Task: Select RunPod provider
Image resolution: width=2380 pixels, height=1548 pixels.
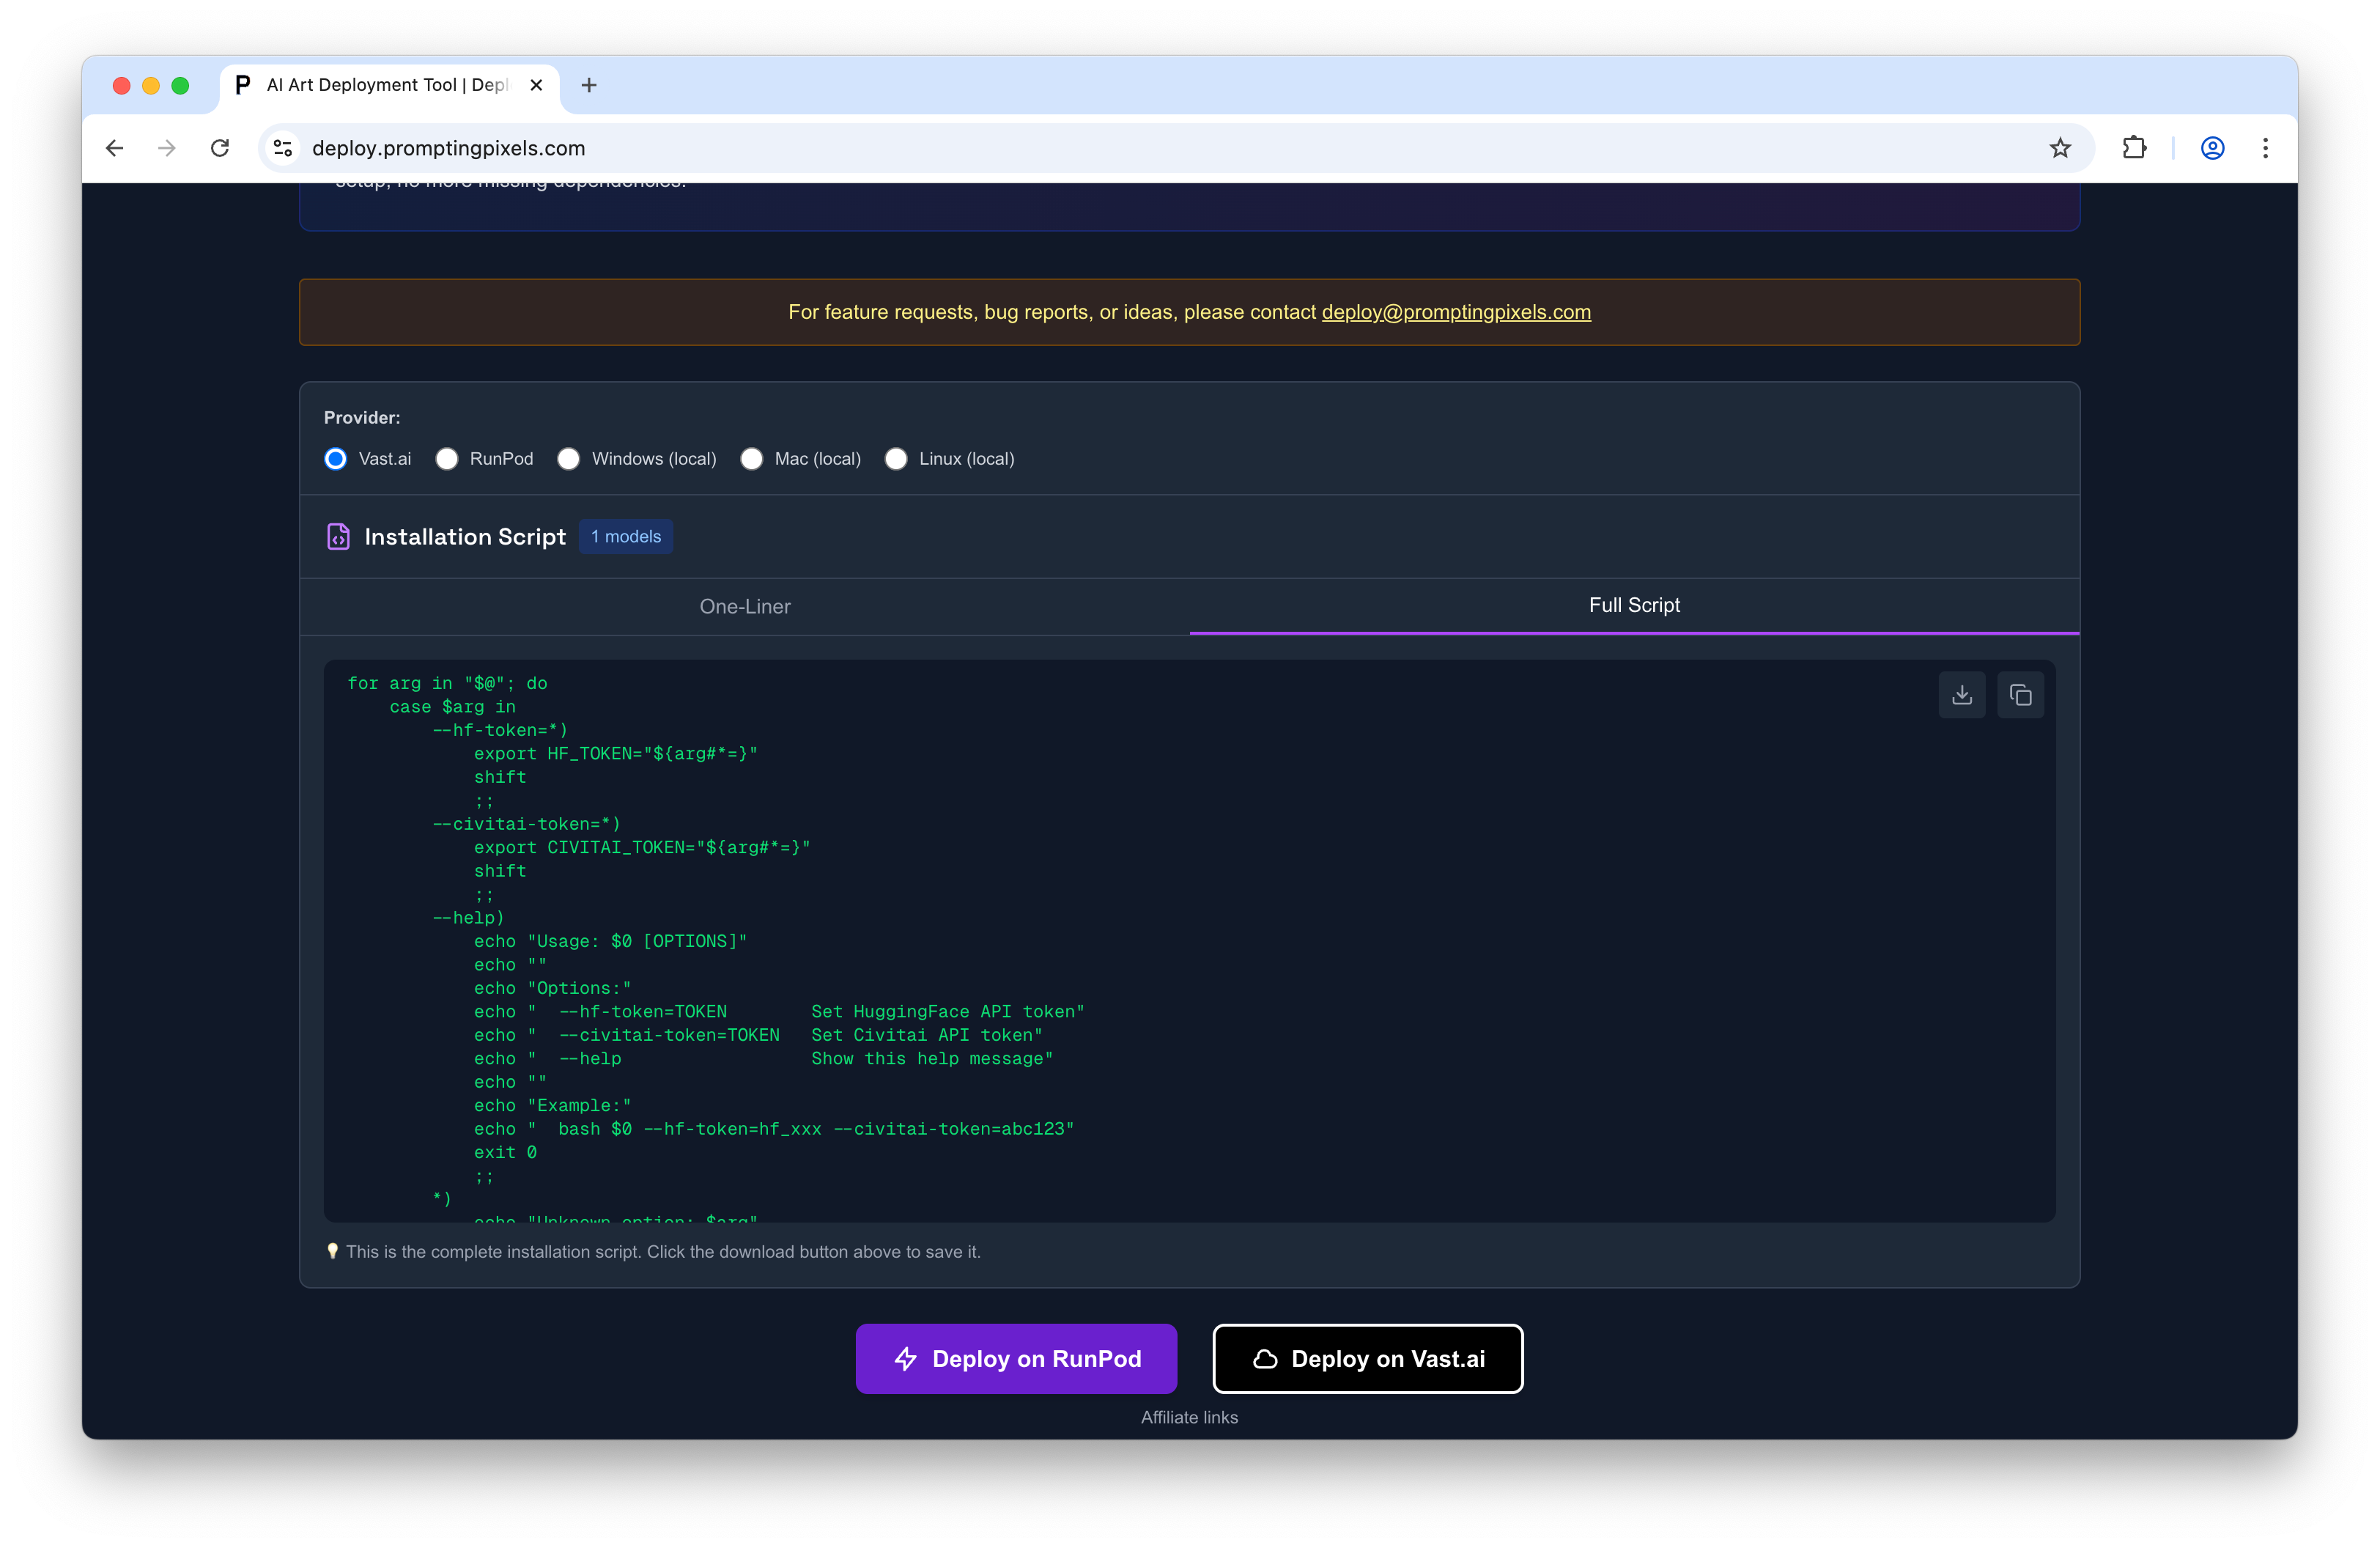Action: (x=447, y=459)
